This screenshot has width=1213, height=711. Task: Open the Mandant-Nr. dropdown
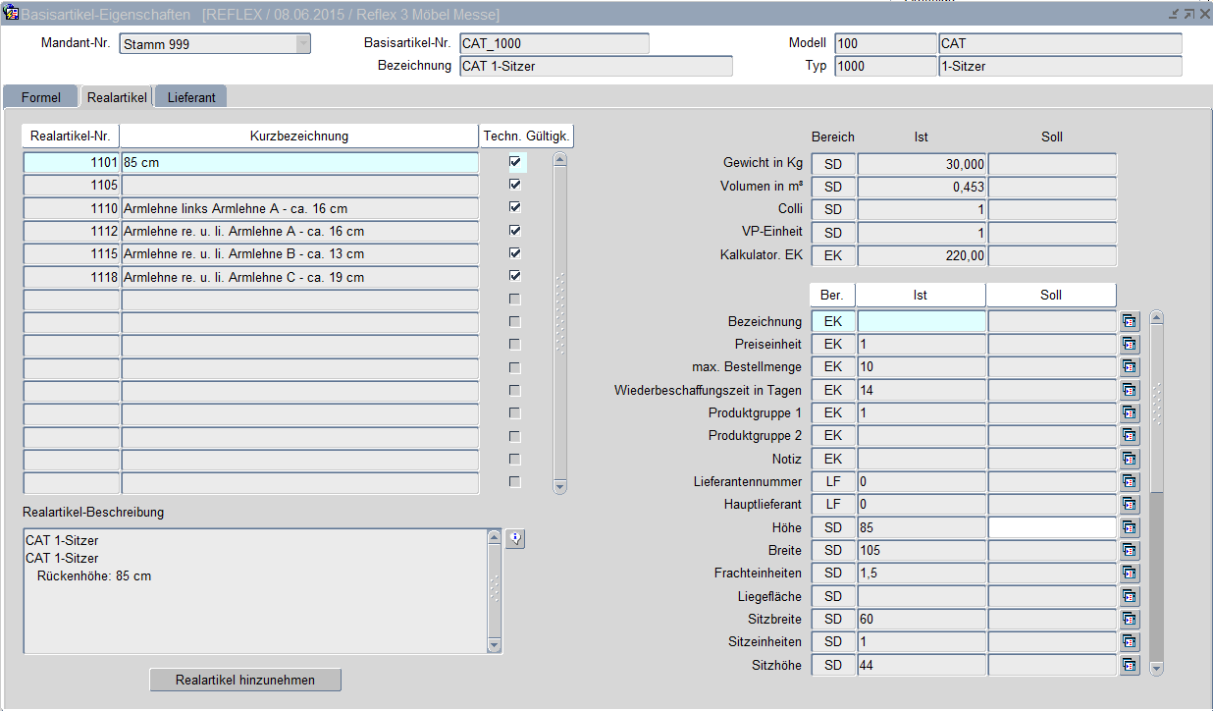click(x=302, y=44)
